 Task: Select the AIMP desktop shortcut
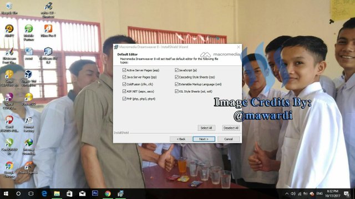9,31
